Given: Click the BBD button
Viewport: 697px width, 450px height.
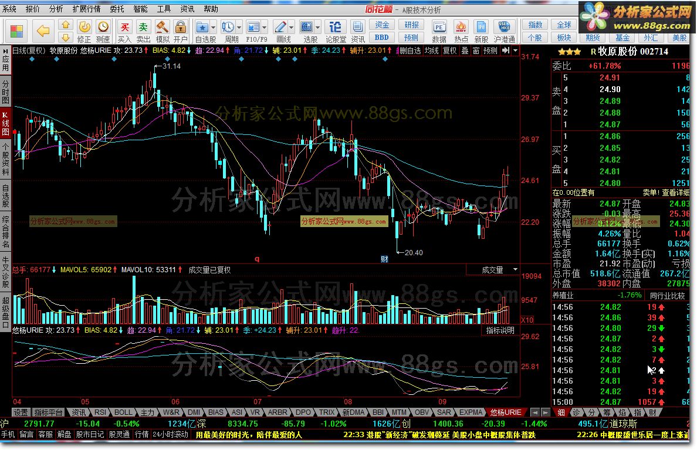Looking at the screenshot, I should 382,38.
